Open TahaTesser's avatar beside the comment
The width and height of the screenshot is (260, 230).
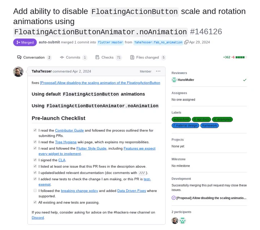18,72
